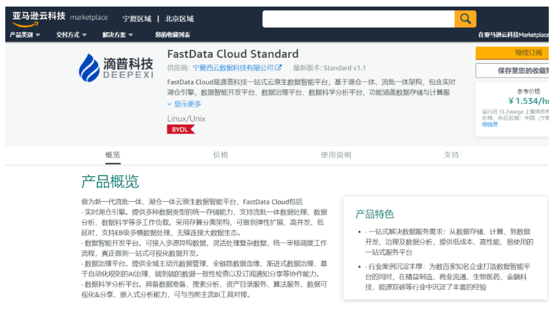Click the 在亚马逊云科技Marketplace link
Screen dimensions: 554x324
pyautogui.click(x=513, y=35)
